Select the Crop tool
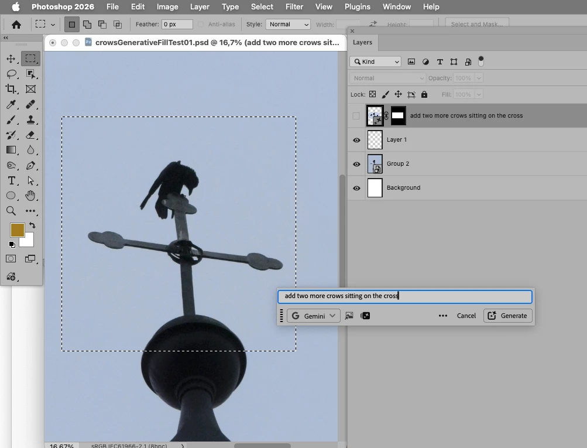This screenshot has height=448, width=587. click(11, 89)
